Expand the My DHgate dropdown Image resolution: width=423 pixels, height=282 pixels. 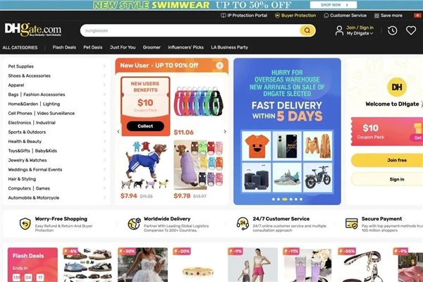360,33
